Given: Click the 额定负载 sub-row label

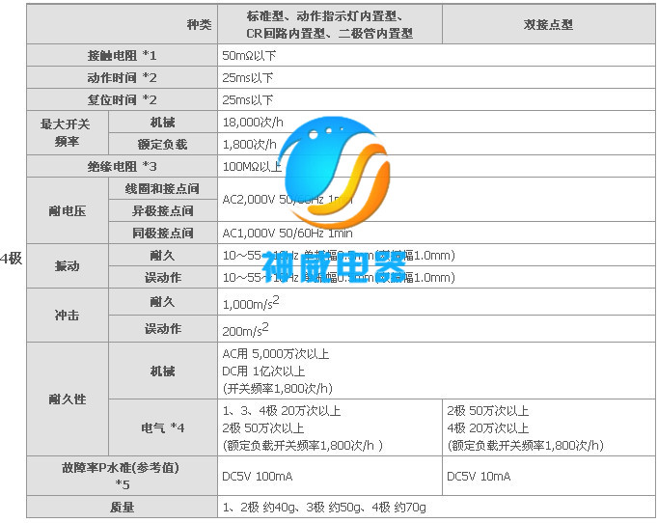Looking at the screenshot, I should (162, 144).
